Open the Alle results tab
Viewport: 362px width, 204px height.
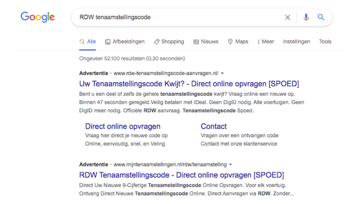[x=88, y=42]
